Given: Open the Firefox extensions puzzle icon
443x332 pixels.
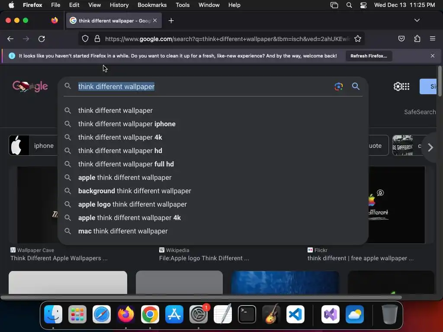Looking at the screenshot, I should click(x=417, y=38).
